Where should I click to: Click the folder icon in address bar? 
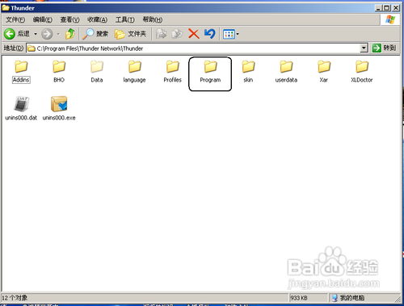(x=32, y=48)
